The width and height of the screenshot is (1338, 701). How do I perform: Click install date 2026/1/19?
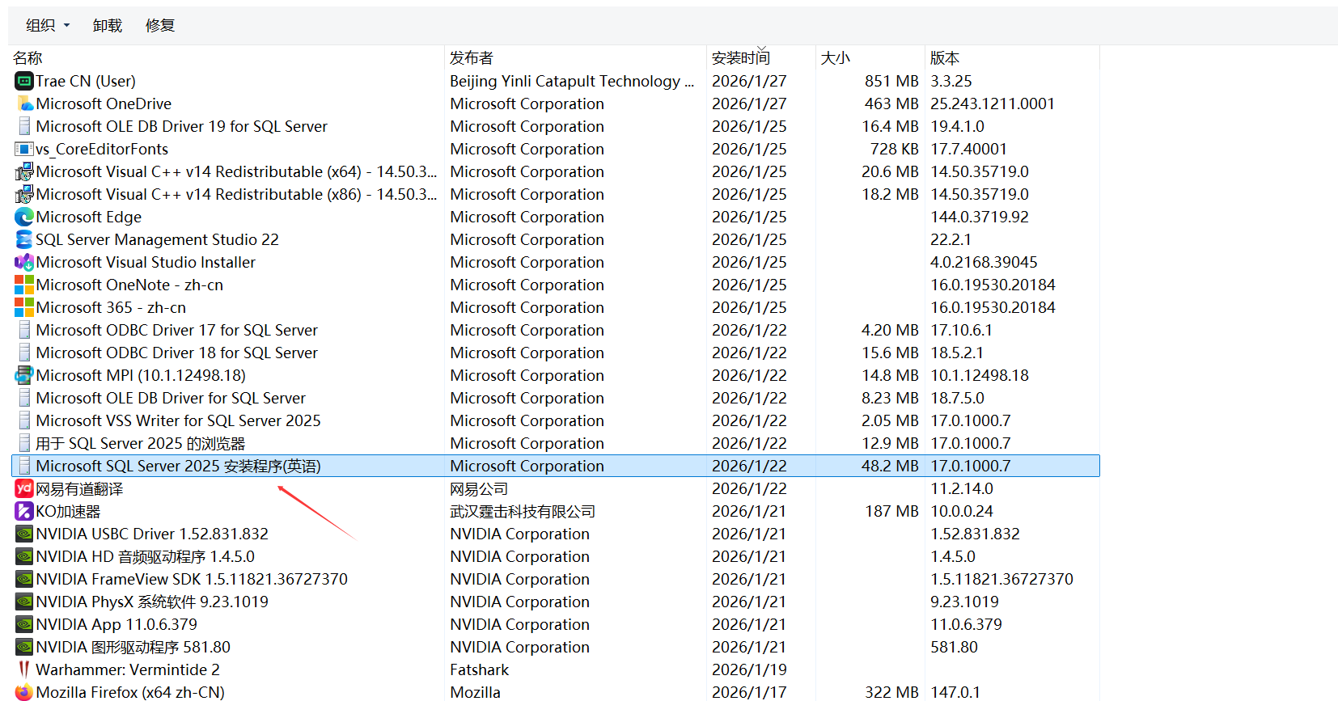pyautogui.click(x=749, y=669)
